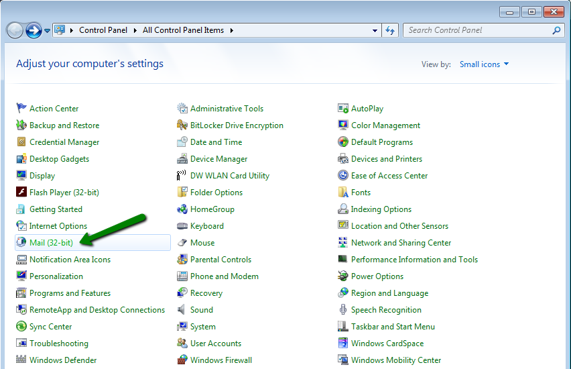Click the BitLocker Drive Encryption icon
571x369 pixels.
click(x=182, y=125)
